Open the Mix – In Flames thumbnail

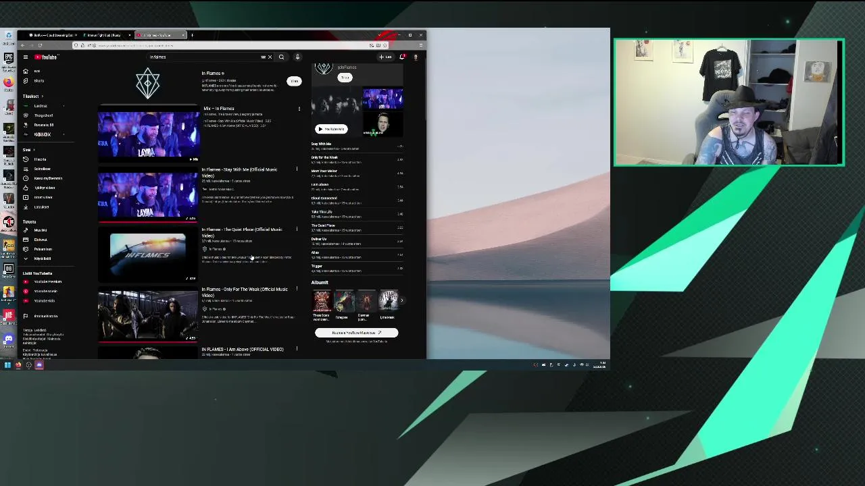(x=149, y=134)
